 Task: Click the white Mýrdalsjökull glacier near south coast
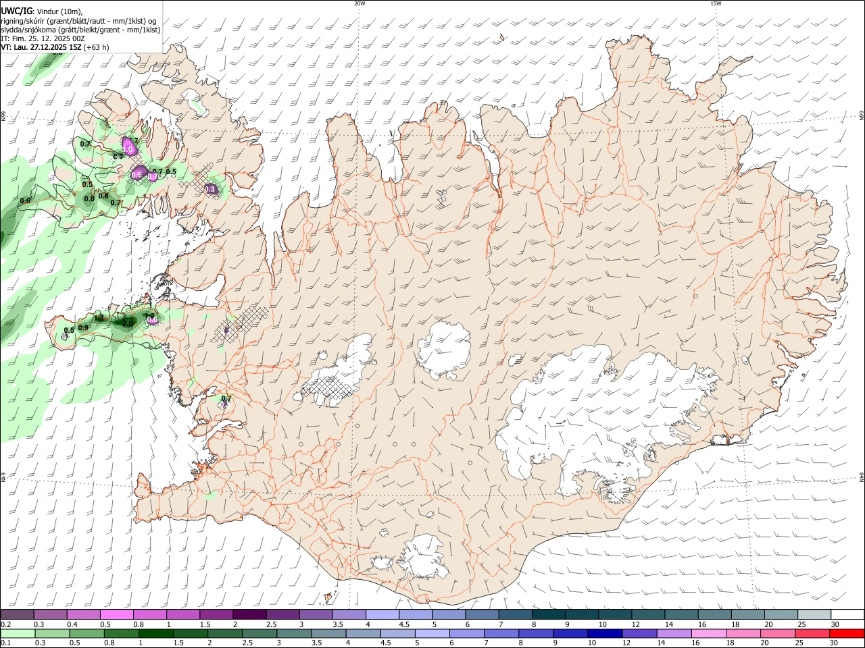[x=424, y=557]
